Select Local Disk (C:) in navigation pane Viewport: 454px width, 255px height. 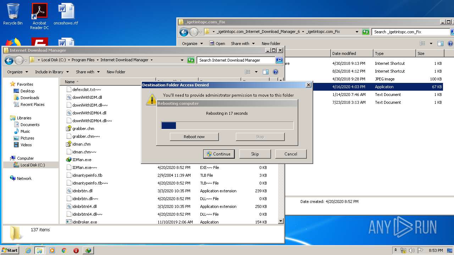(32, 165)
